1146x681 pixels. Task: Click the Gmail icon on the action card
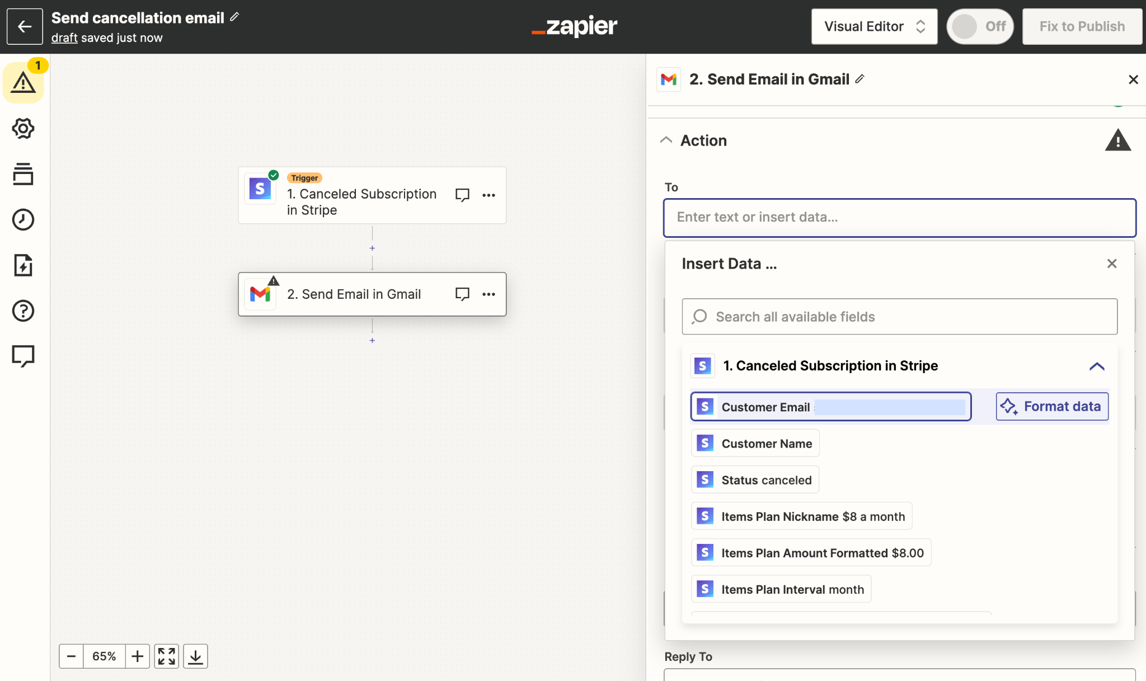[260, 294]
